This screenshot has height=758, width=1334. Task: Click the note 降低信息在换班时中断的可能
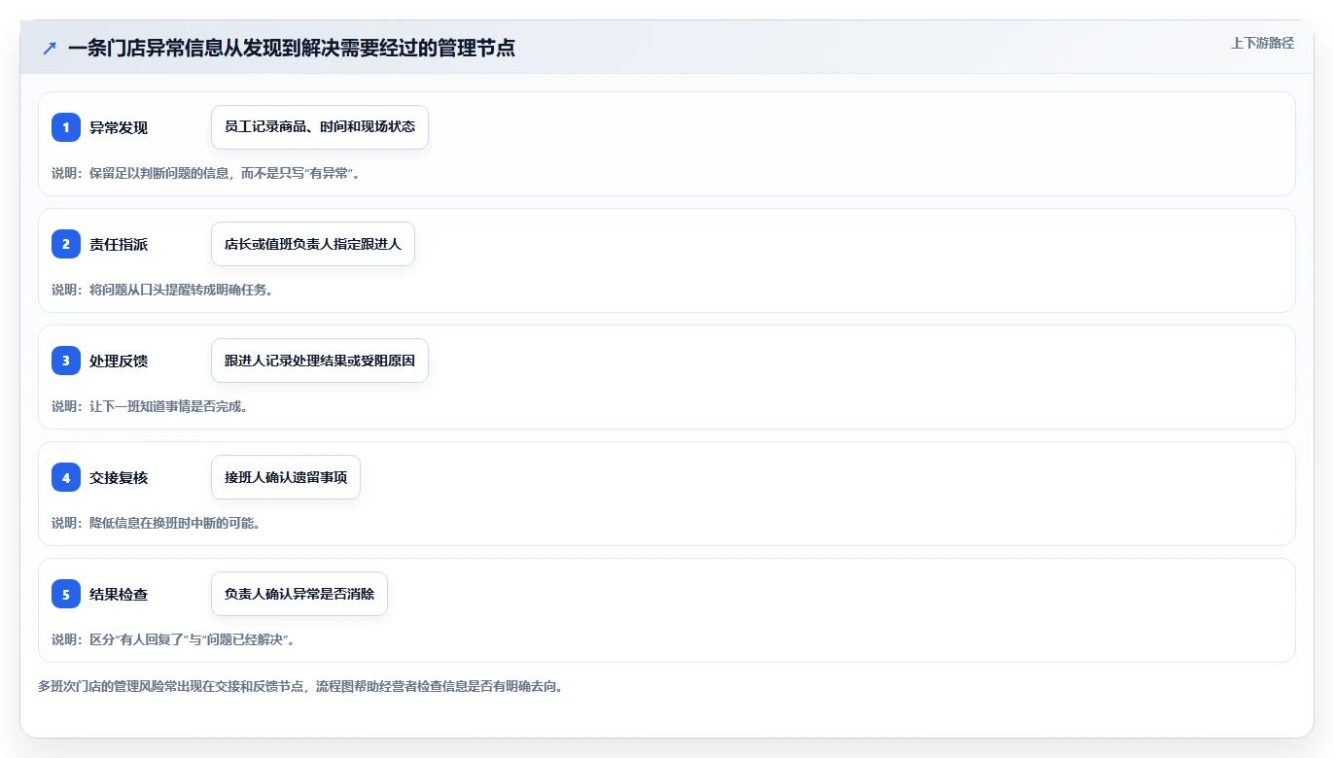pos(156,523)
